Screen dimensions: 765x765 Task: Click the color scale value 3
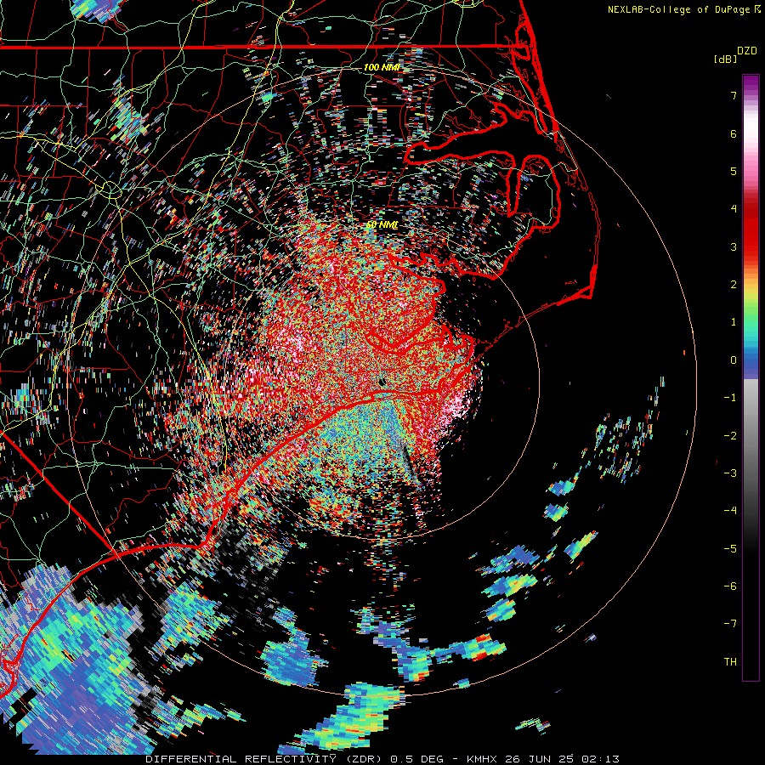pyautogui.click(x=734, y=246)
